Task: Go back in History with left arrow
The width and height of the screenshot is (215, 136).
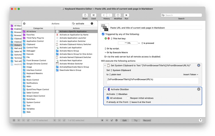Action: [104, 15]
